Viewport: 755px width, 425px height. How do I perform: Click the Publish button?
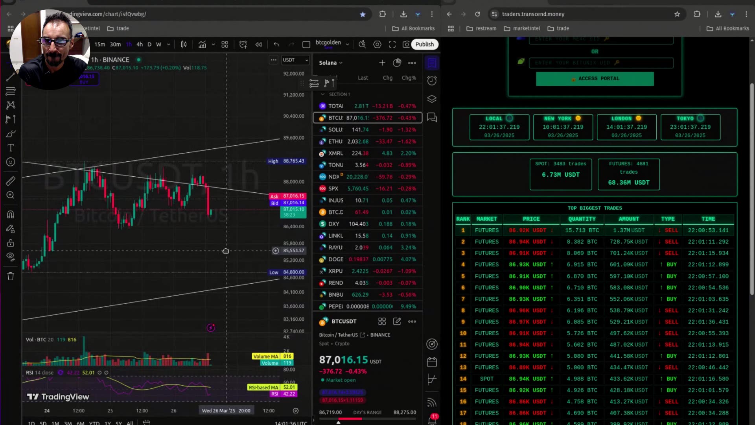click(424, 44)
